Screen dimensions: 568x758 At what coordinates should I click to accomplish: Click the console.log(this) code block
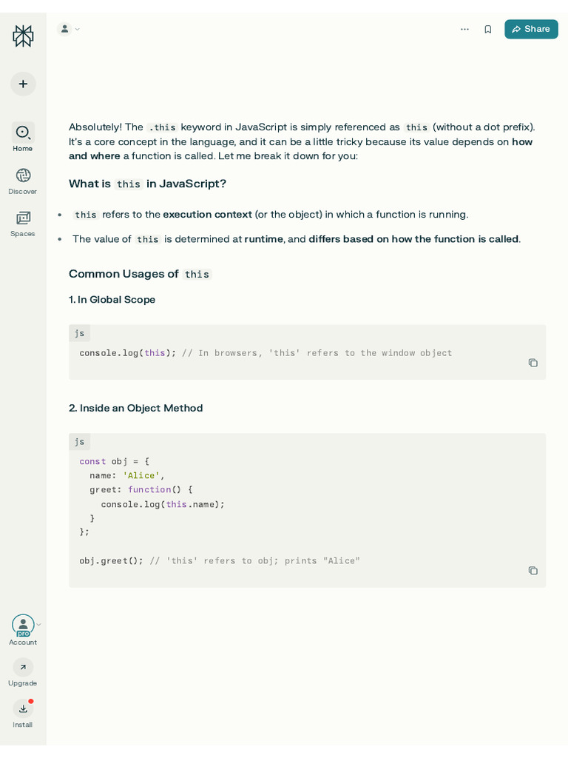coord(266,353)
